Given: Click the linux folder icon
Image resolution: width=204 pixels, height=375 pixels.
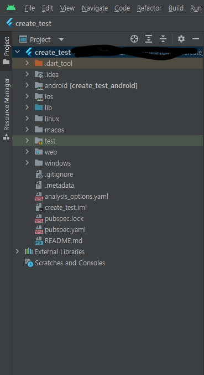Looking at the screenshot, I should [x=38, y=119].
